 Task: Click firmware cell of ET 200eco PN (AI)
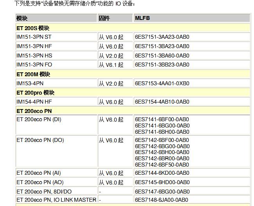click(x=115, y=173)
